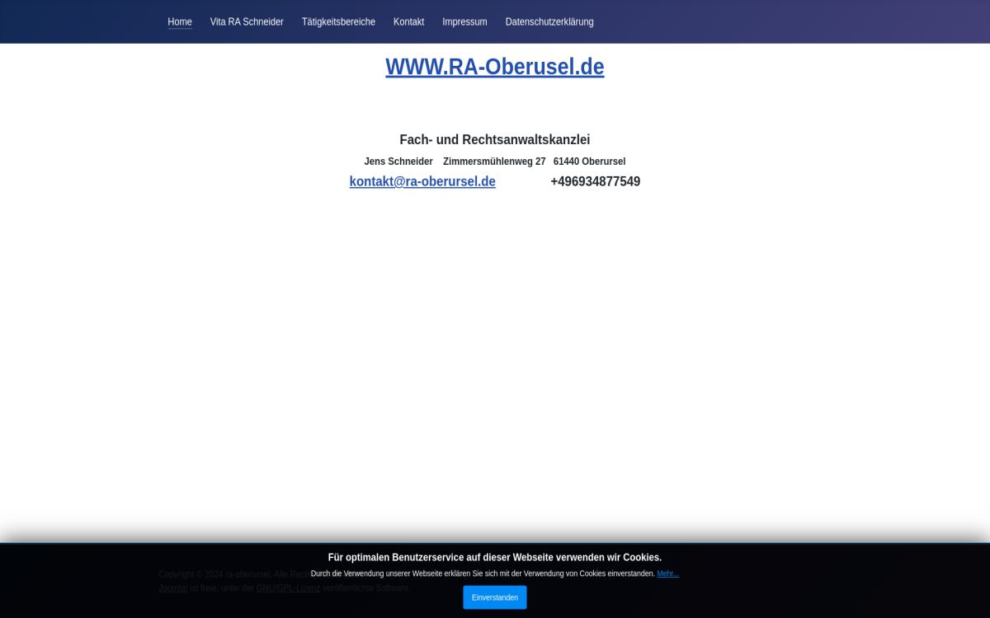The width and height of the screenshot is (990, 618).
Task: Click the WWW.RA-Oberusel.de title link
Action: pyautogui.click(x=494, y=67)
